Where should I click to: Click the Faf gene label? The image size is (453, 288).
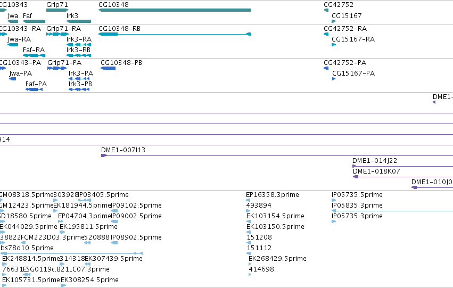coord(27,15)
